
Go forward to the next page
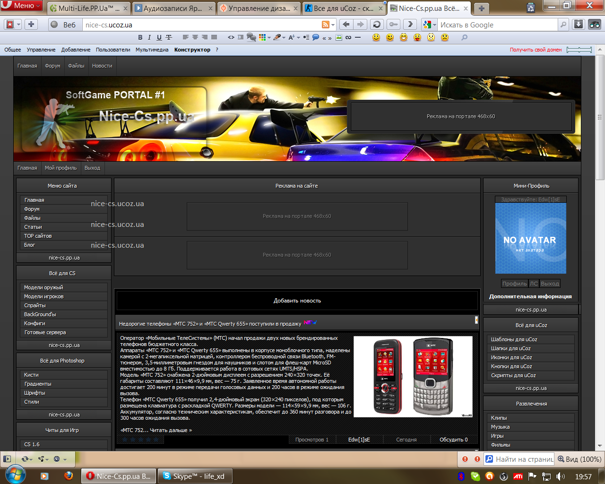point(360,25)
